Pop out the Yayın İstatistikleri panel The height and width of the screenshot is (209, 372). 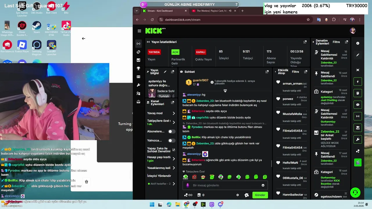point(305,42)
